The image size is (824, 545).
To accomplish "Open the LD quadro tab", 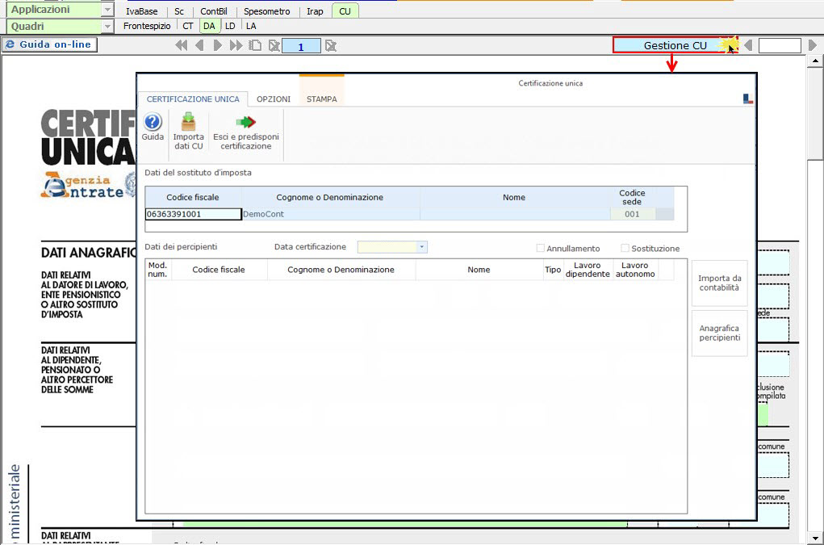I will tap(230, 26).
